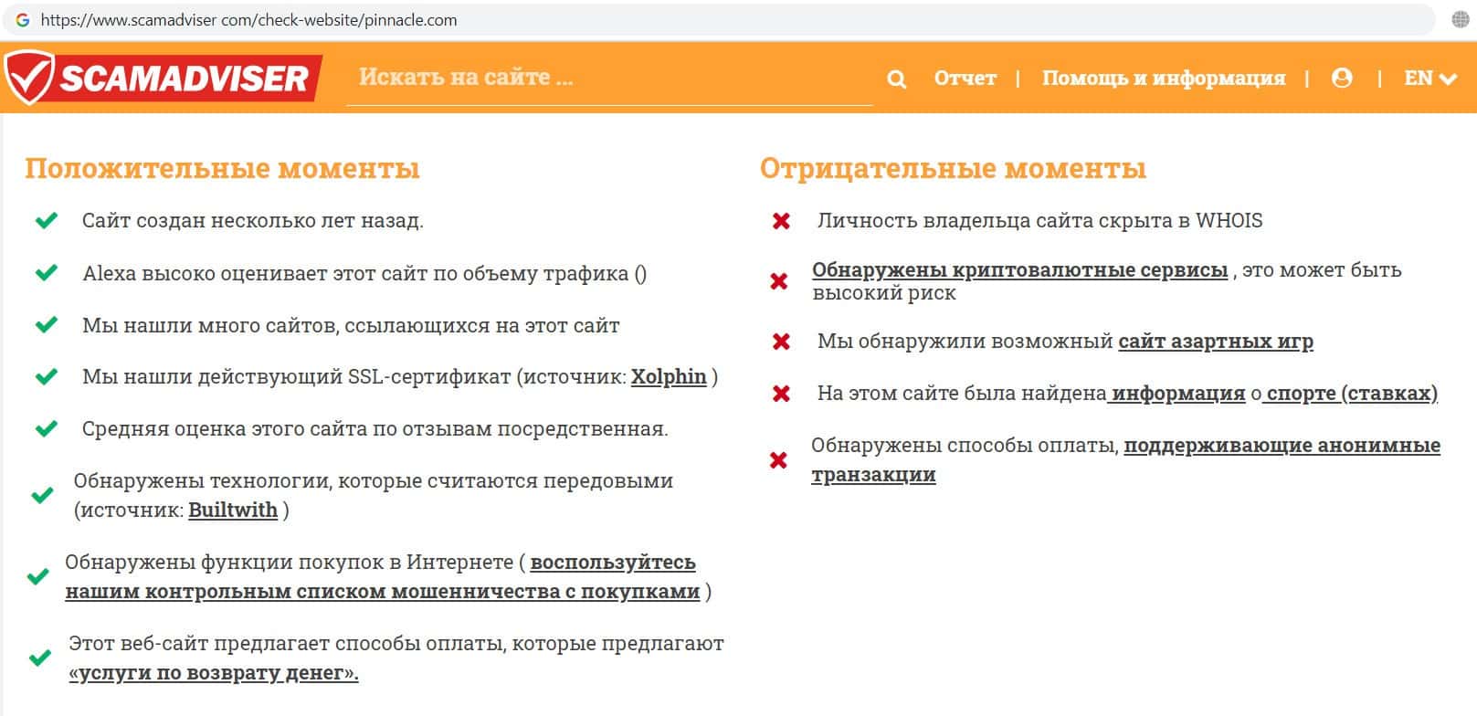Click green check beside 'функции покупок' line
The image size is (1477, 716).
click(x=38, y=577)
